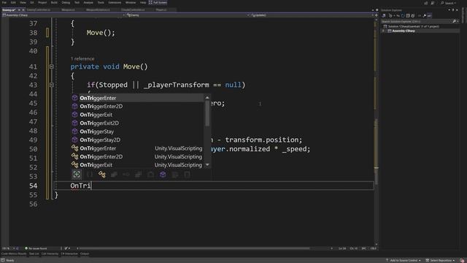Toggle the sixth IntelliSense filter icon
Image resolution: width=467 pixels, height=263 pixels.
point(138,175)
